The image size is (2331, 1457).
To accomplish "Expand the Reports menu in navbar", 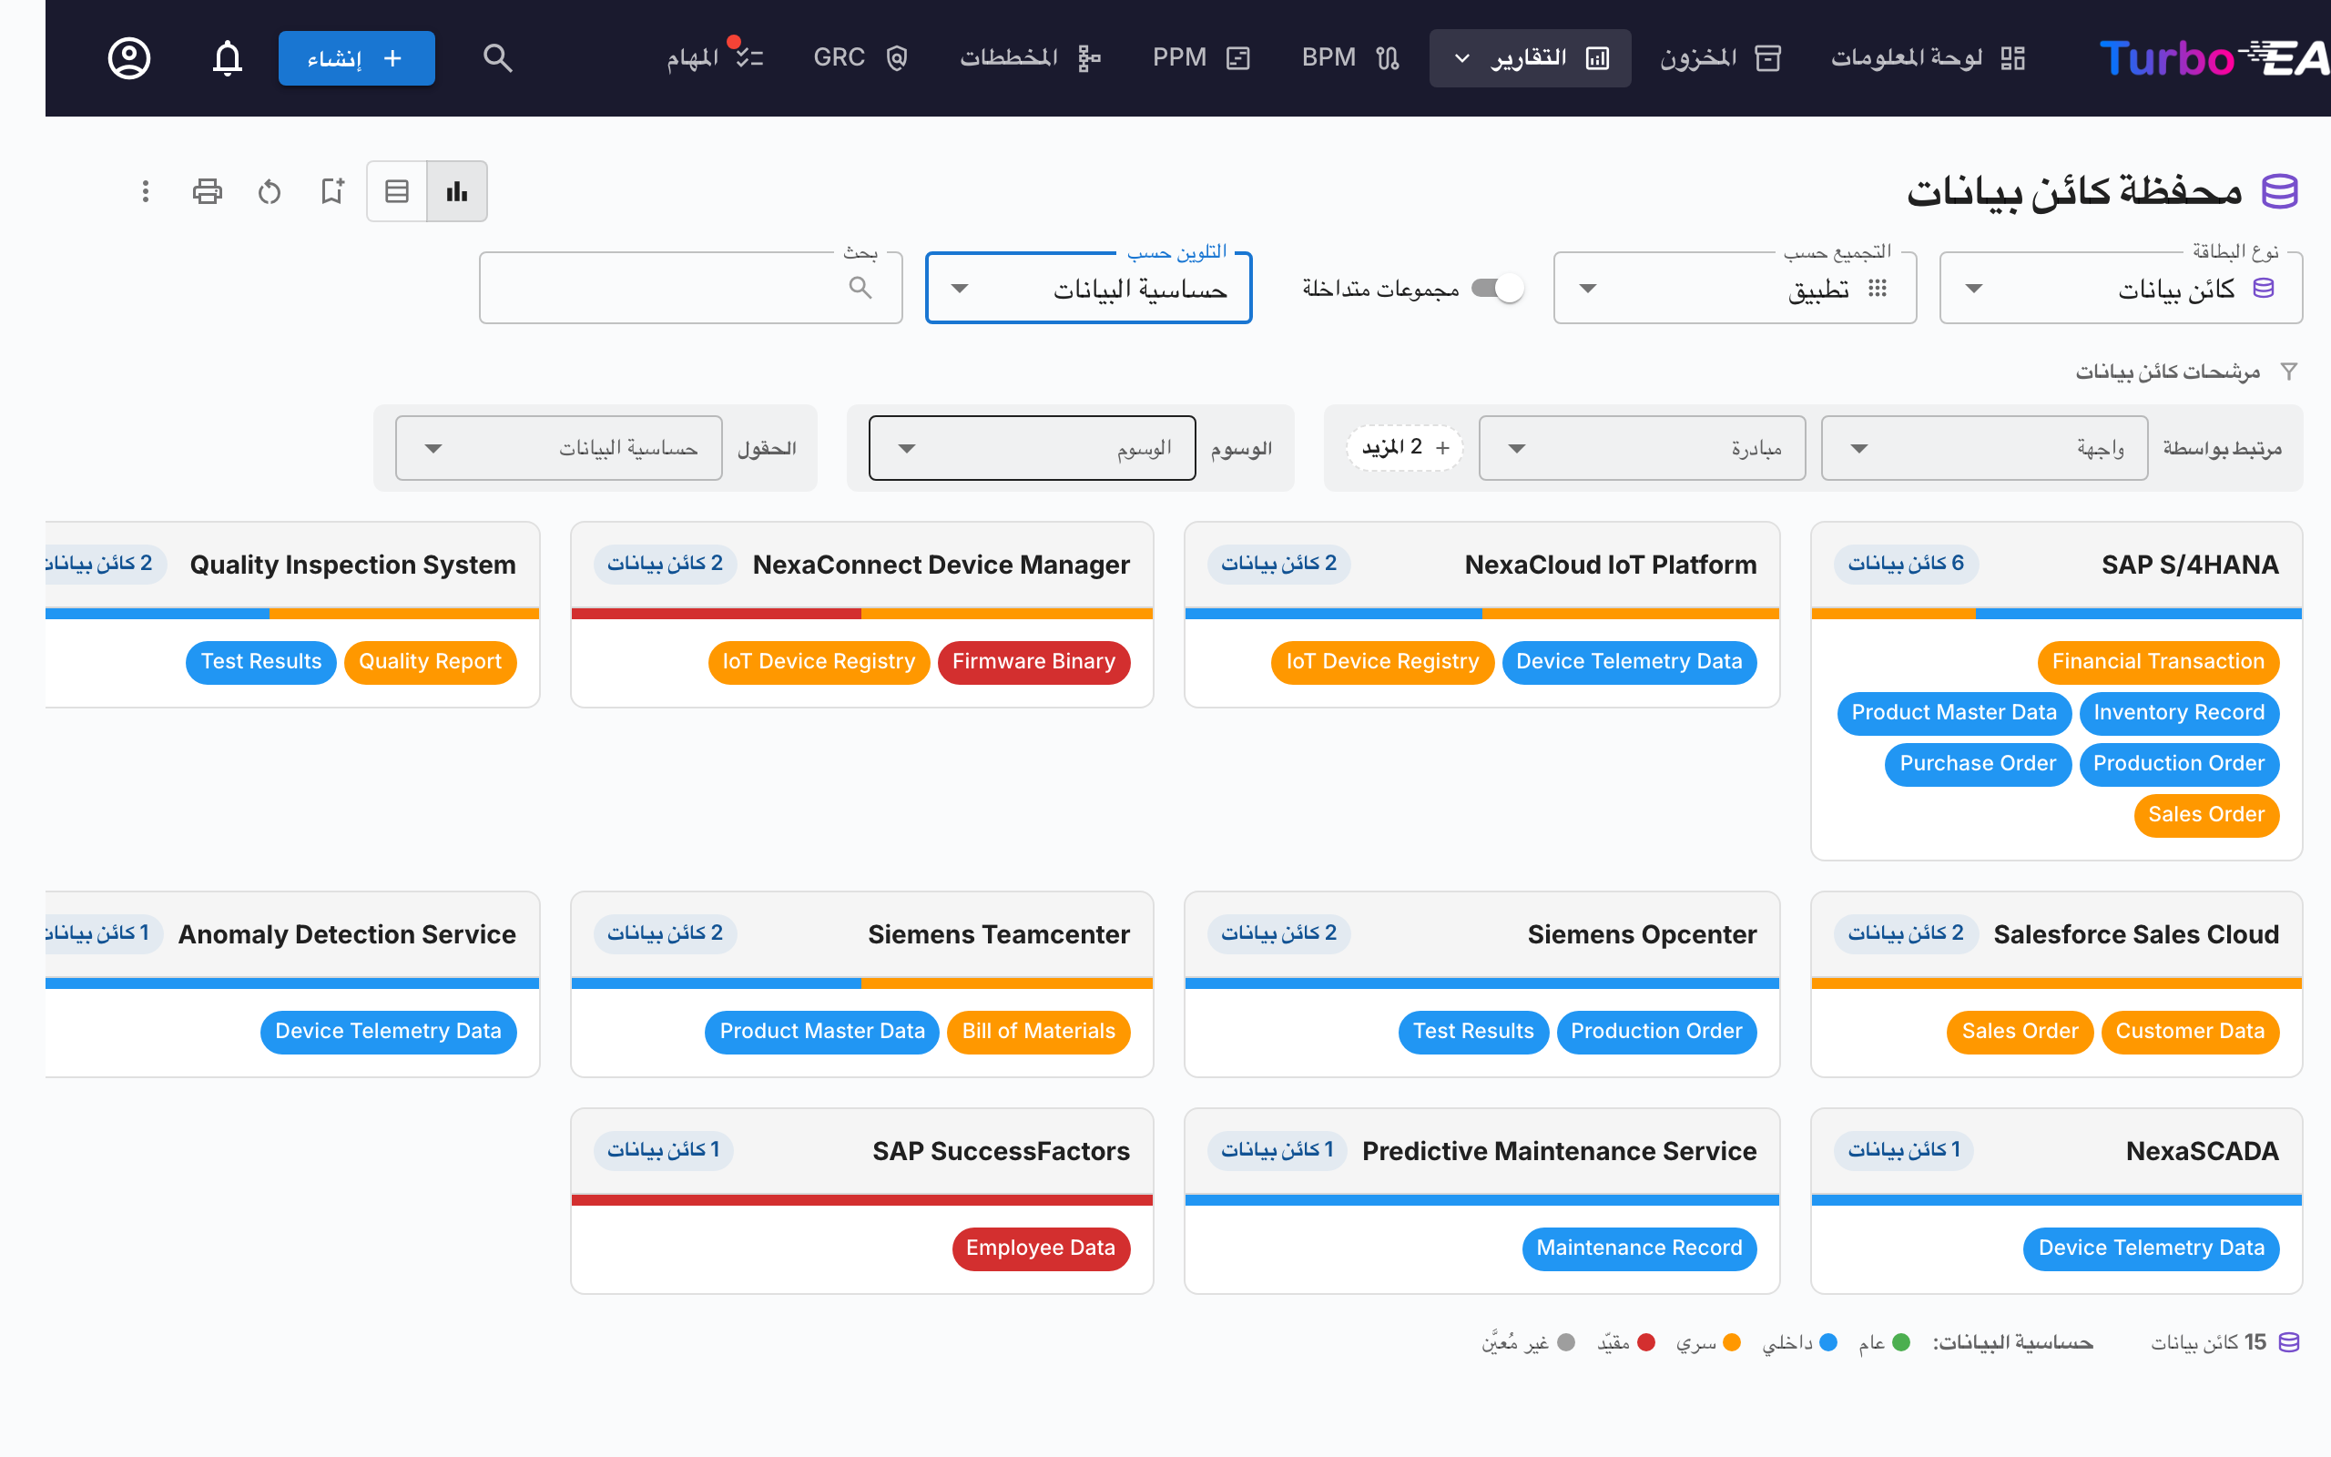I will [1530, 57].
